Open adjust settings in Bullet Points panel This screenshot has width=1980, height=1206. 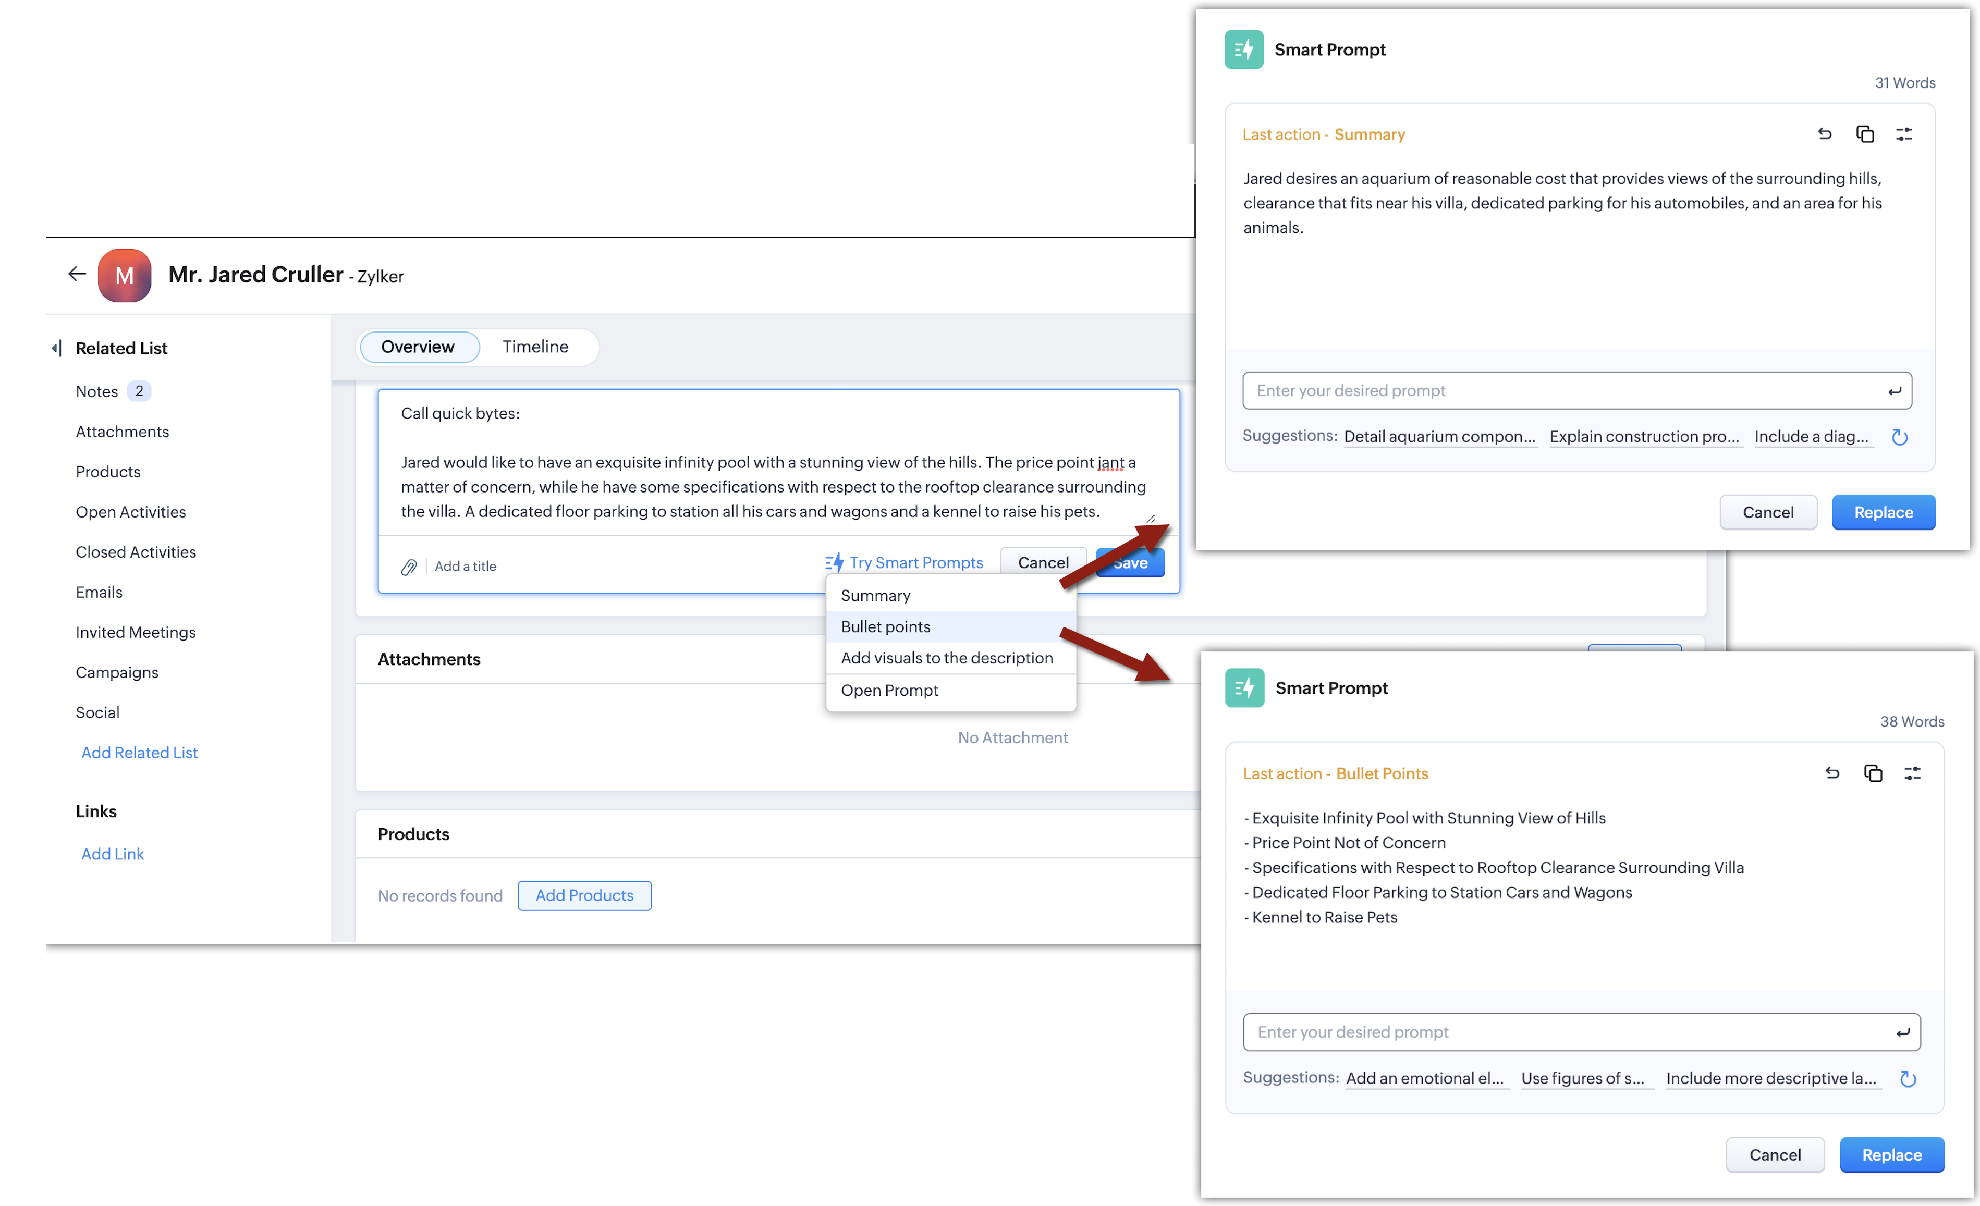(1912, 773)
